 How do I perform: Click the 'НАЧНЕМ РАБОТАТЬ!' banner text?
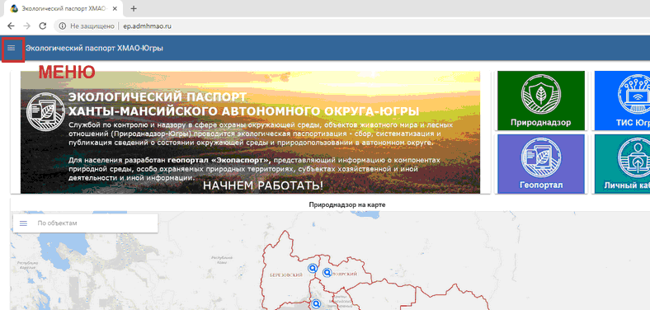pyautogui.click(x=263, y=186)
